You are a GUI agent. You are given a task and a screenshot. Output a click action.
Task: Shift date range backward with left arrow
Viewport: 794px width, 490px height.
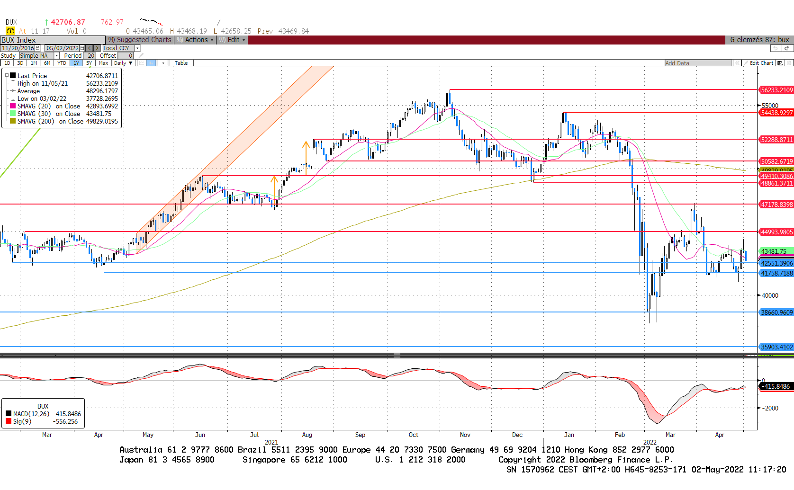click(89, 48)
